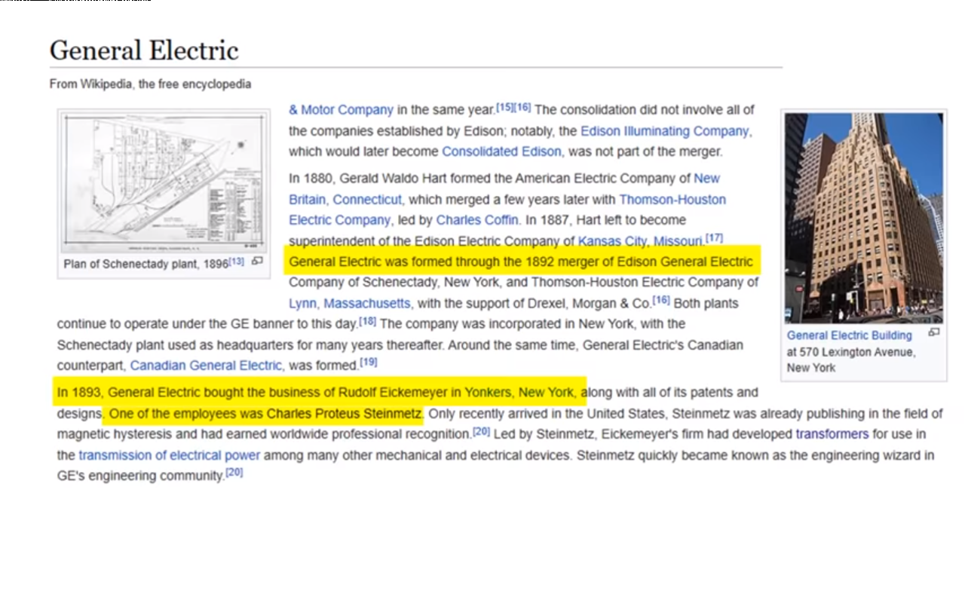Open the 'Electric Company' link
Viewport: 965px width, 603px height.
[339, 220]
